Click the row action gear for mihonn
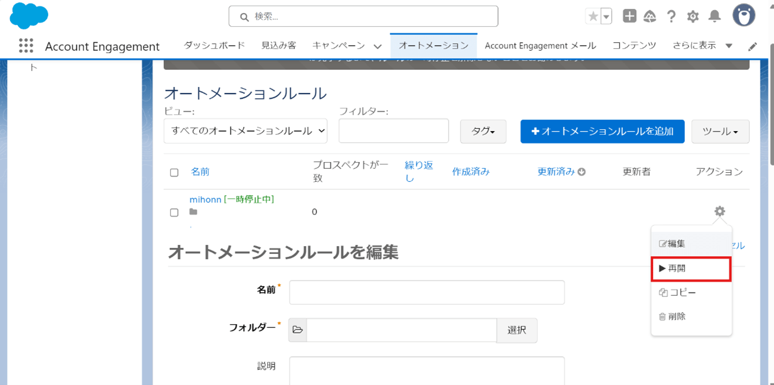 pyautogui.click(x=720, y=211)
